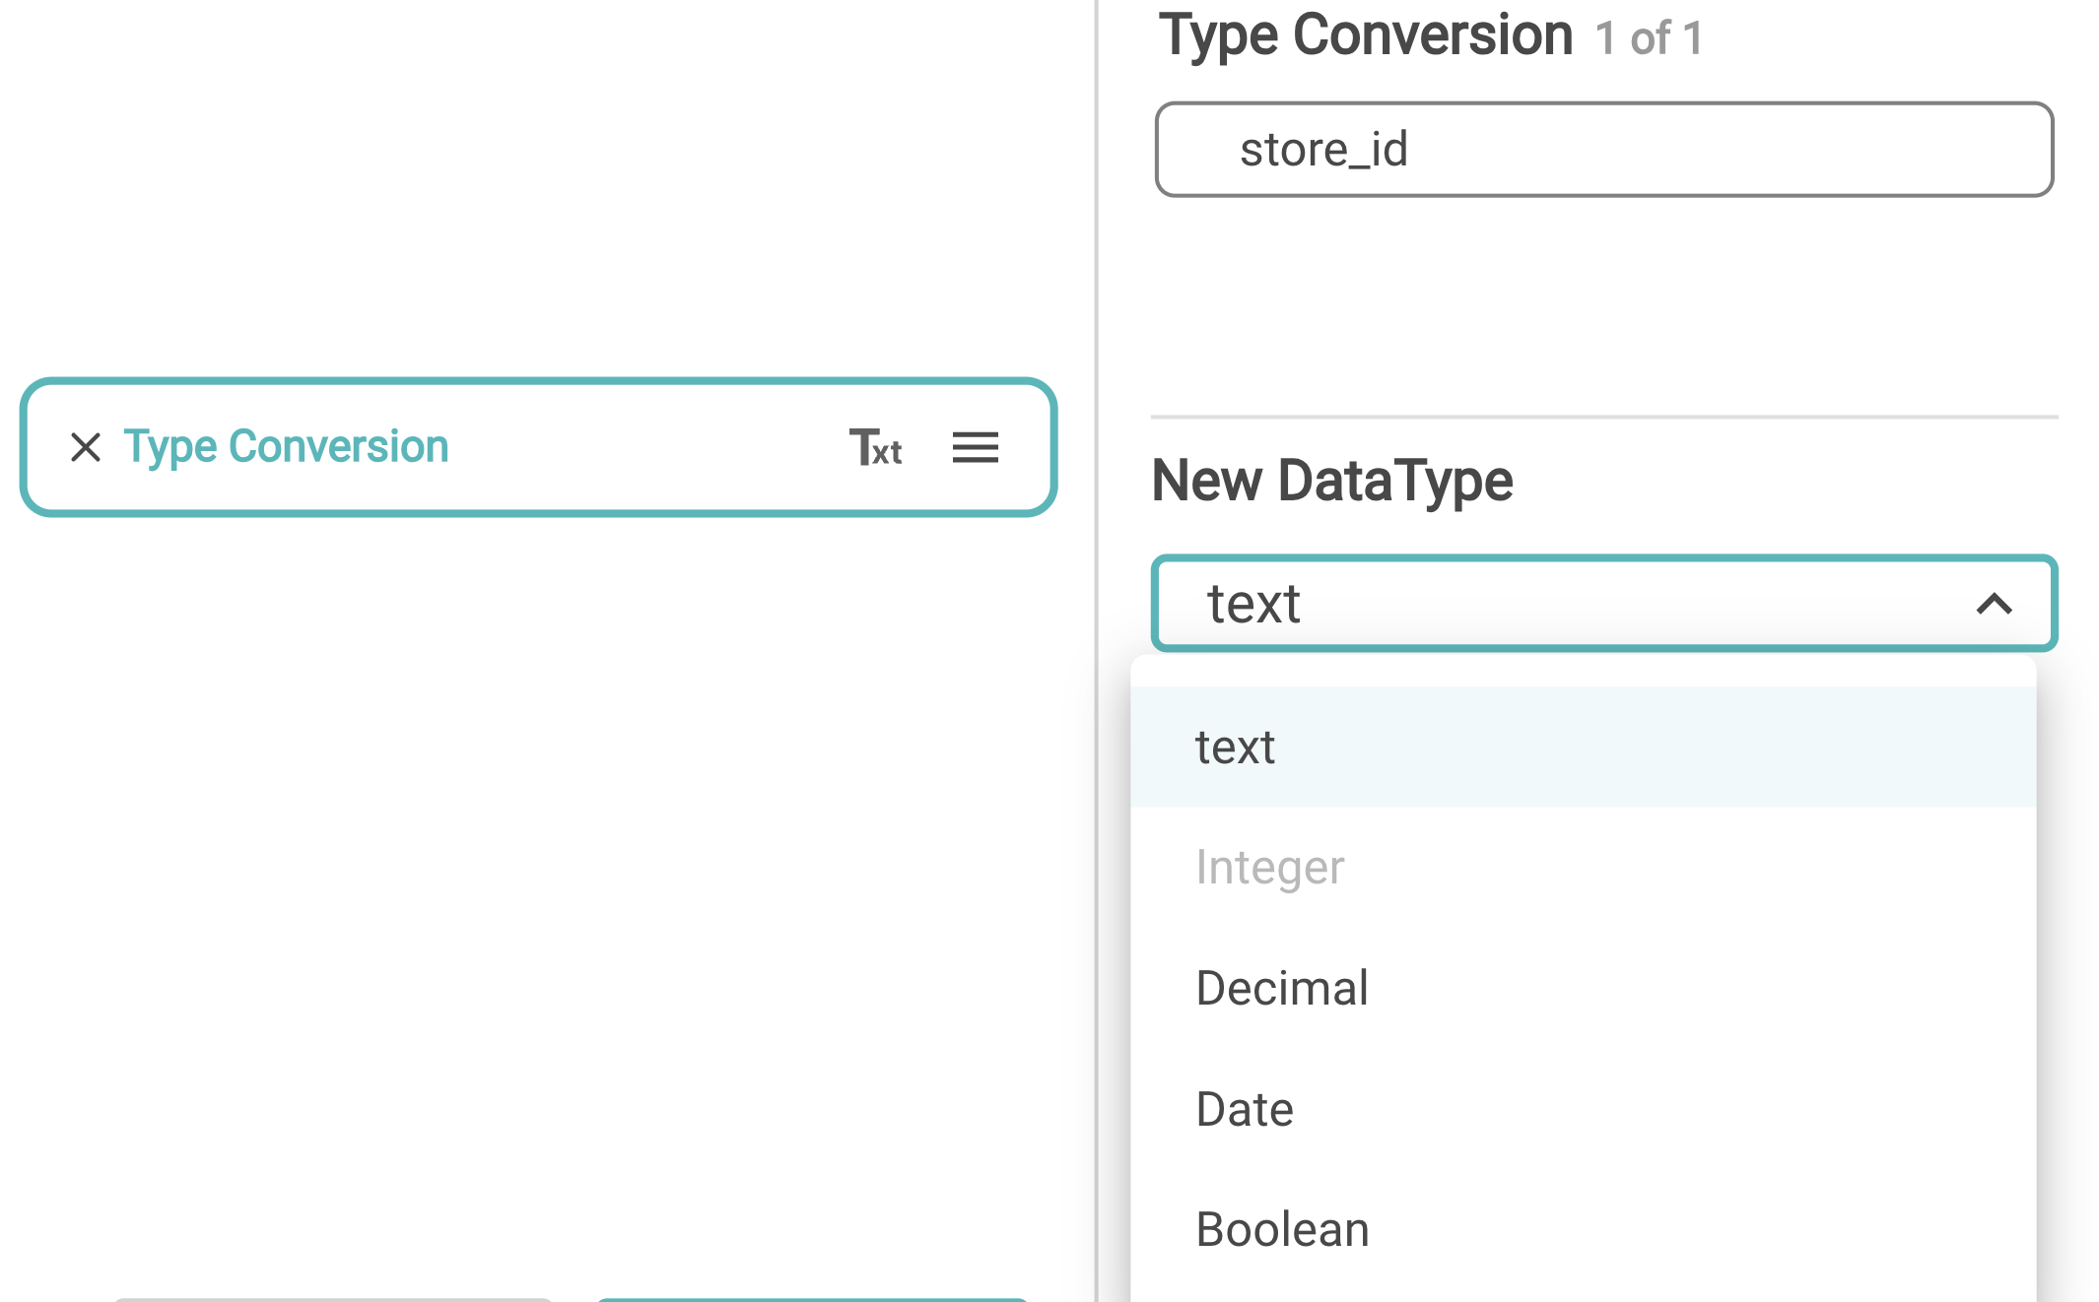Select the highlighted text option in list
The height and width of the screenshot is (1302, 2099).
1236,748
